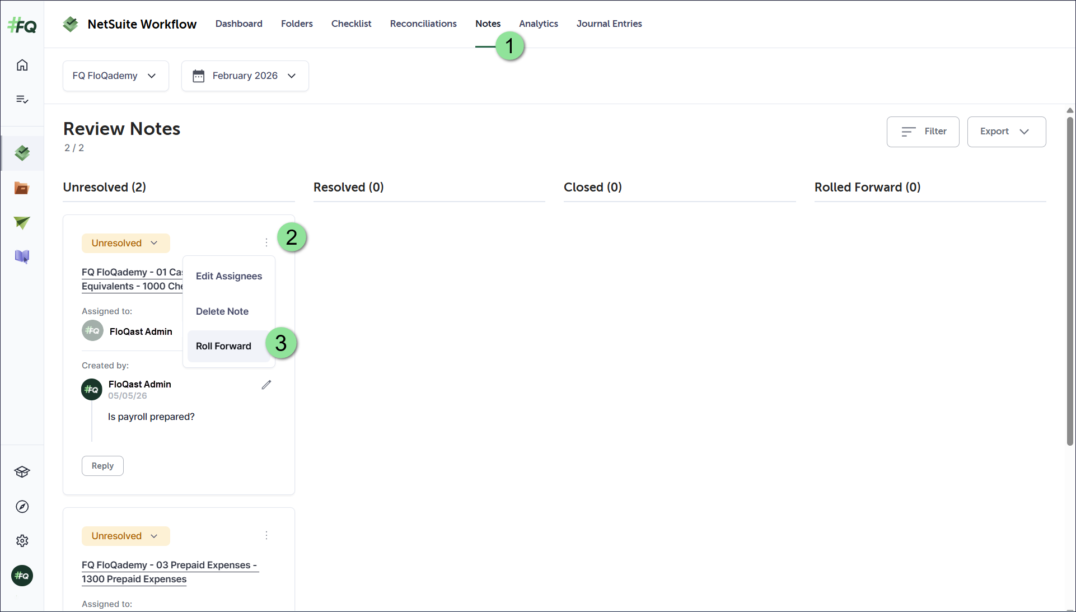Select Roll Forward from the menu
1076x612 pixels.
click(x=229, y=346)
